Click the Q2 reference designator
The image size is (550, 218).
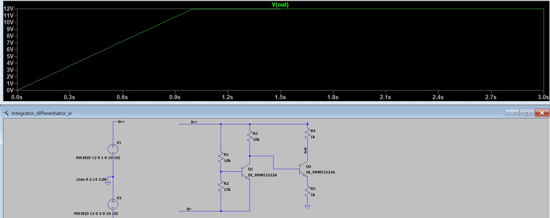tap(309, 166)
